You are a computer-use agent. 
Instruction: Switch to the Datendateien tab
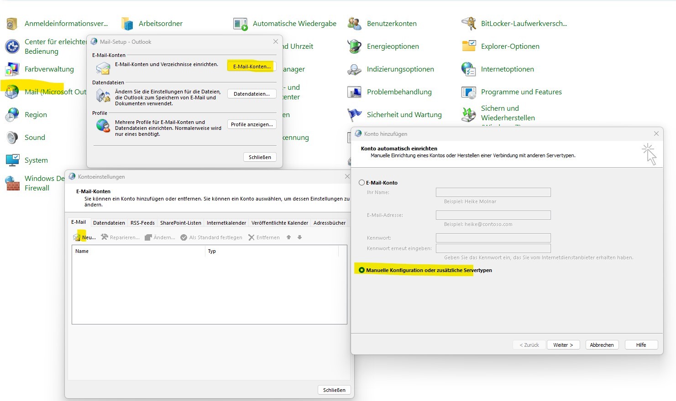tap(109, 222)
